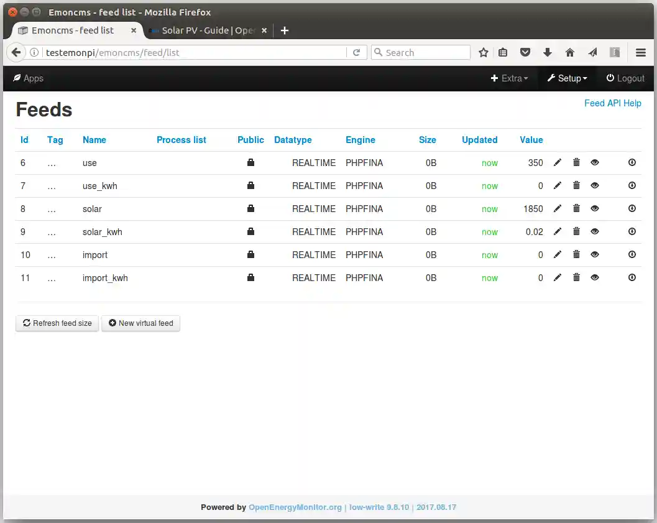657x523 pixels.
Task: Expand the Setup dropdown menu
Action: 567,78
